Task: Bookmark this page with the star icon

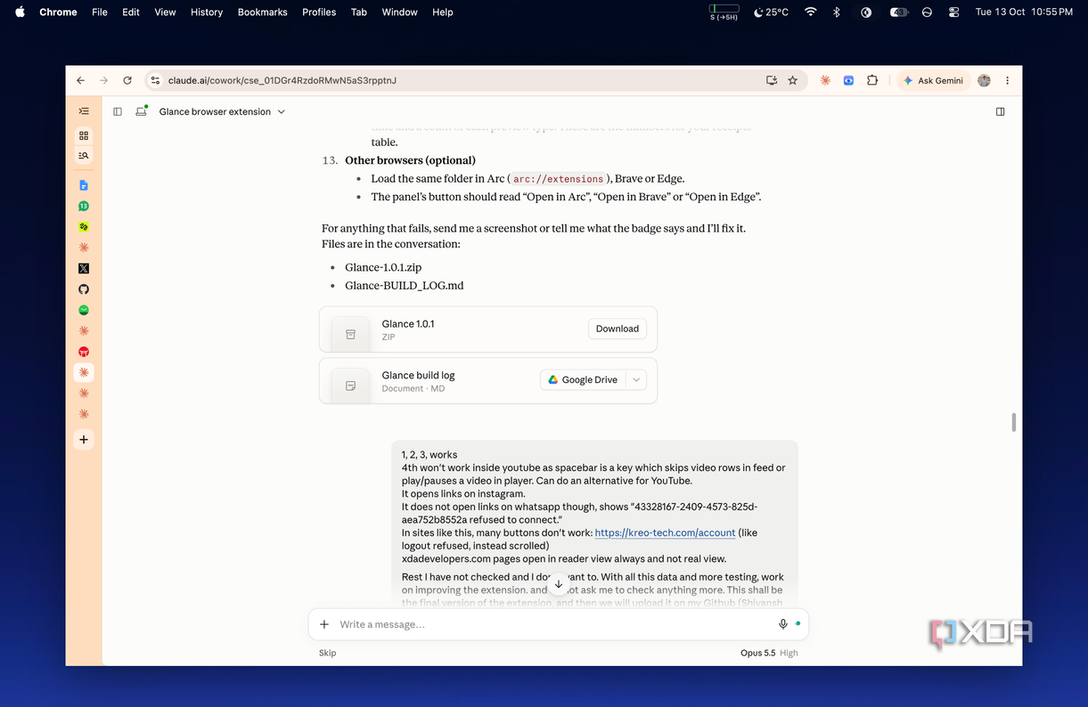Action: (792, 80)
